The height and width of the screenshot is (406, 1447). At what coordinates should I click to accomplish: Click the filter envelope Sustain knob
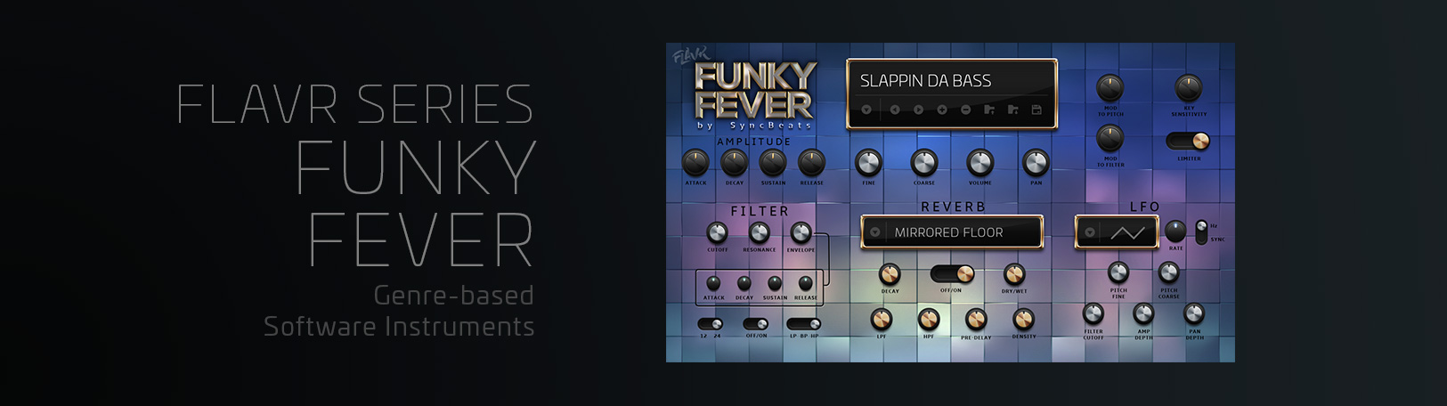point(775,284)
